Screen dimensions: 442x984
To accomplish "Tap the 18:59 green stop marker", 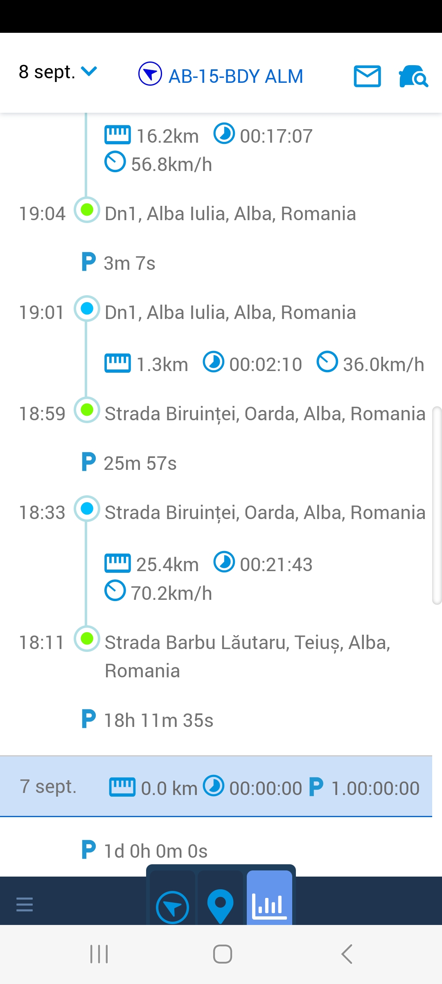I will pyautogui.click(x=87, y=410).
